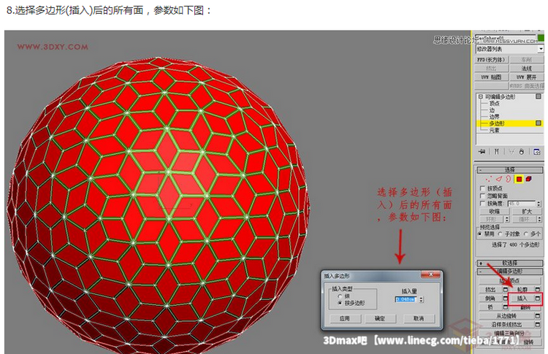Image resolution: width=548 pixels, height=354 pixels.
Task: Click 取消 in Inset dialog
Action: [x=419, y=318]
